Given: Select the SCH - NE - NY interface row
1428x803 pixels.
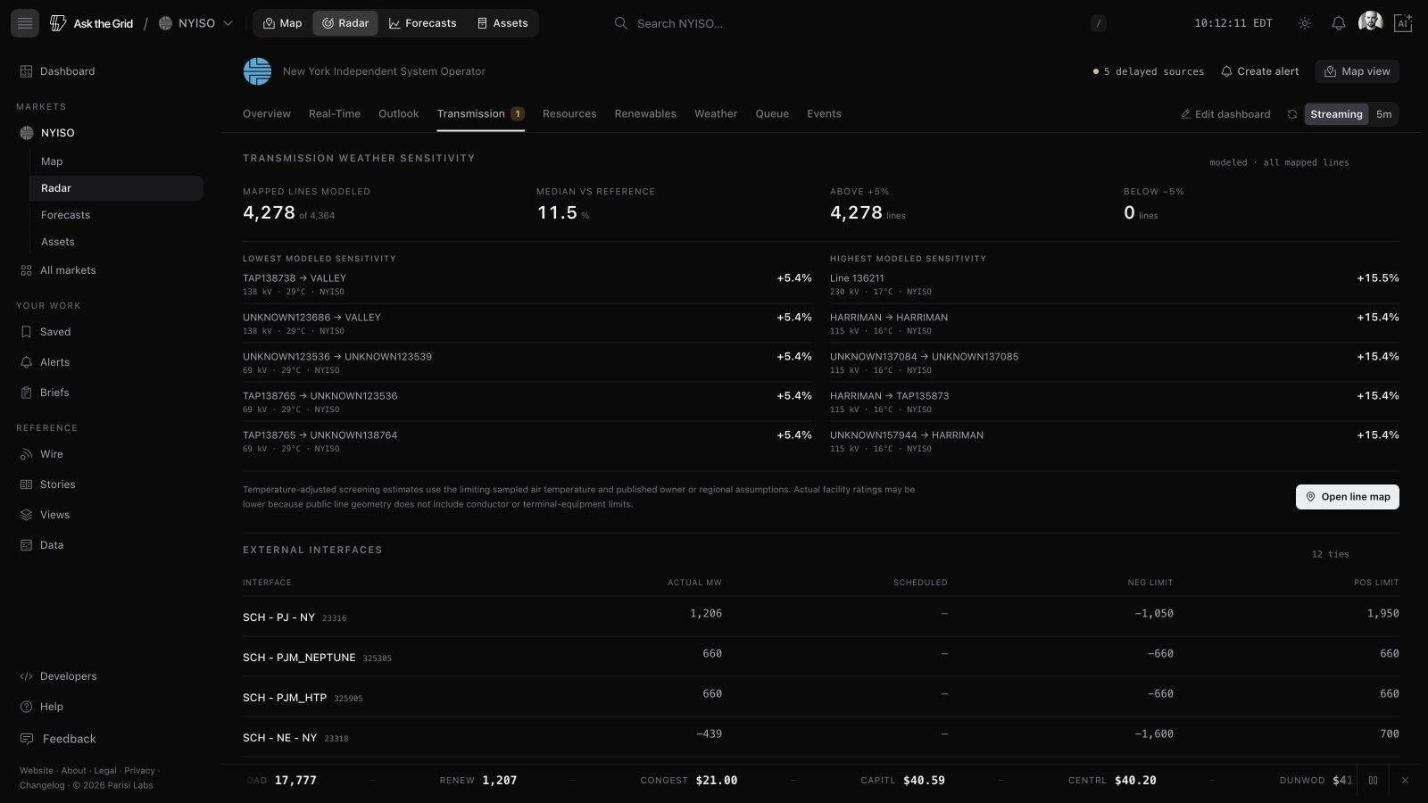Looking at the screenshot, I should 821,737.
